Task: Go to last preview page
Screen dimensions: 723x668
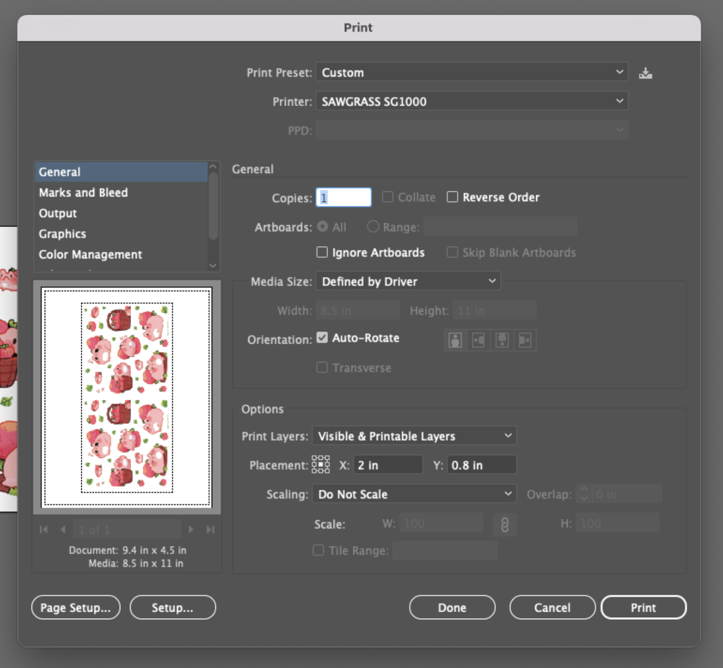Action: click(x=210, y=529)
